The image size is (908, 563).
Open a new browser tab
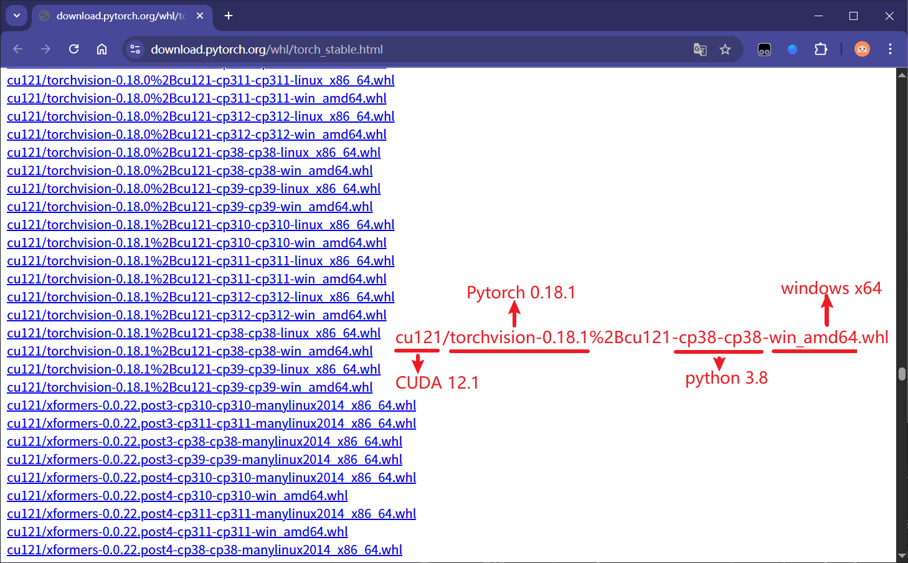[229, 16]
